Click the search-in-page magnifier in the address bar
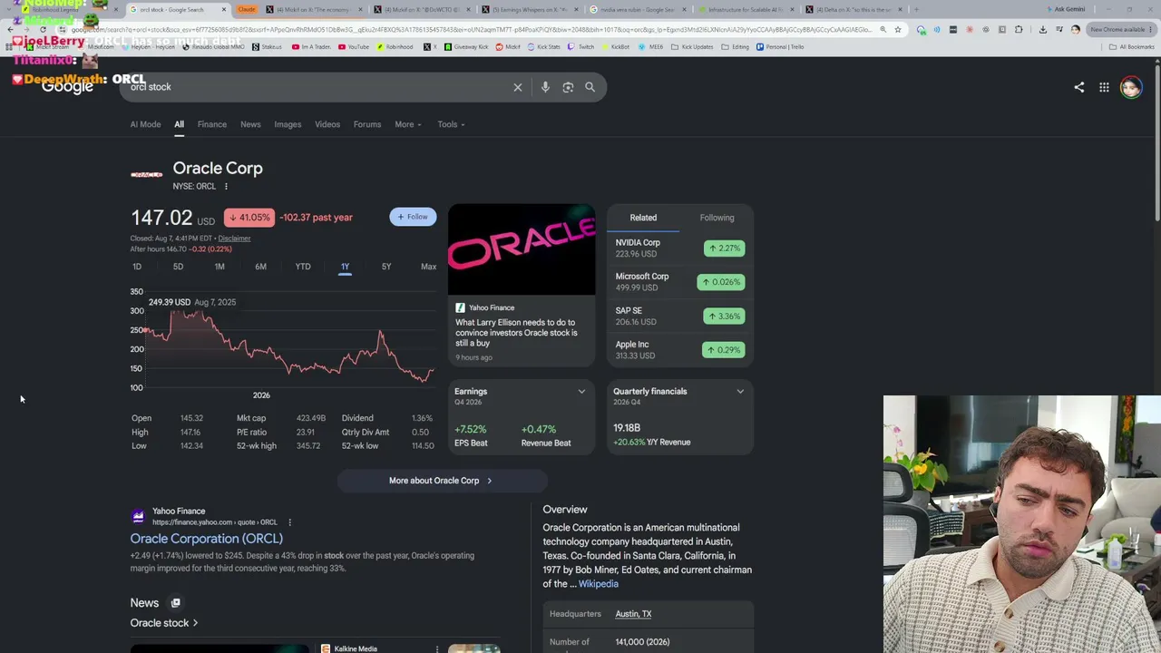 pos(883,30)
